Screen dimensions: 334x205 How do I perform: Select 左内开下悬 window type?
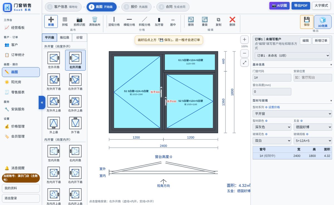[53, 175]
